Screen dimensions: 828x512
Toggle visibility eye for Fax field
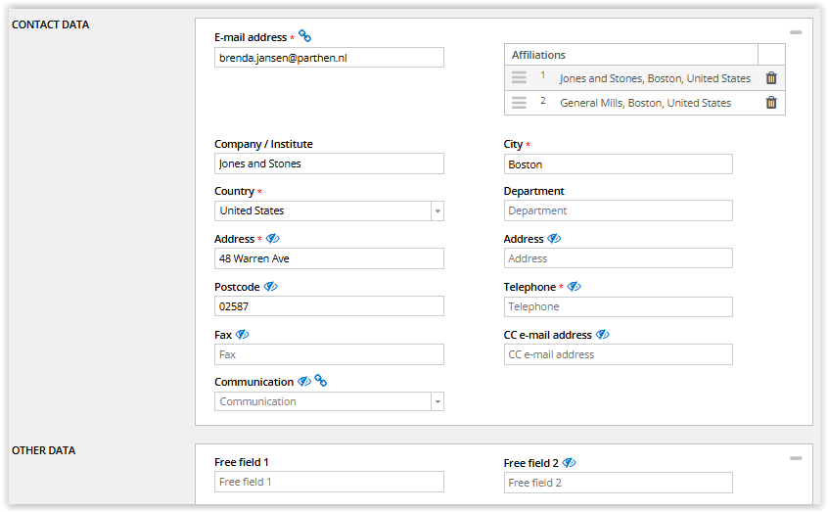click(242, 334)
